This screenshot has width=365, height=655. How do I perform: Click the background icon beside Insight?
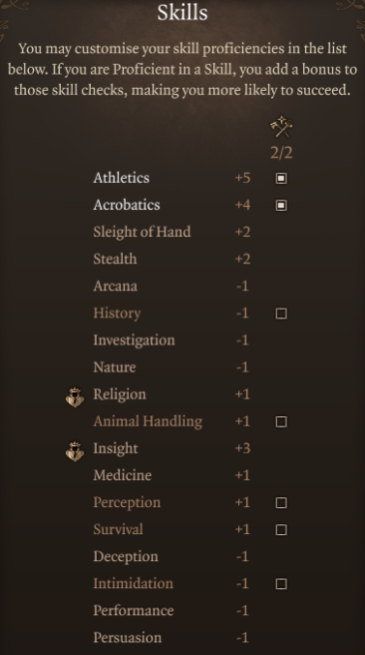(x=75, y=451)
